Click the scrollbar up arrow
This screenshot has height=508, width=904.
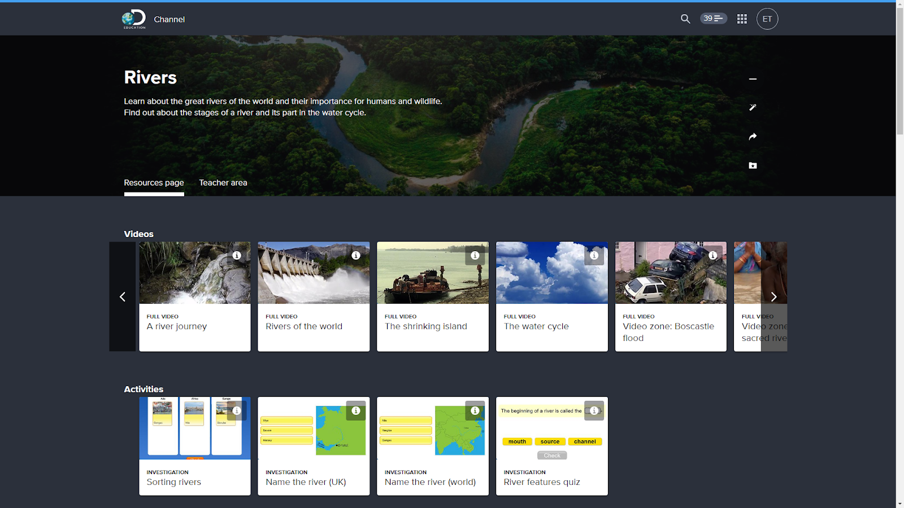pos(900,4)
